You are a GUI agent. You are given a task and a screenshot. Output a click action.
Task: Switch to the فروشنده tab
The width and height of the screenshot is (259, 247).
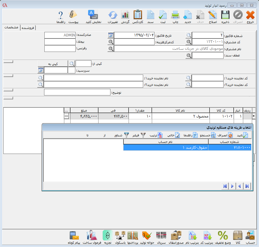tap(28, 28)
